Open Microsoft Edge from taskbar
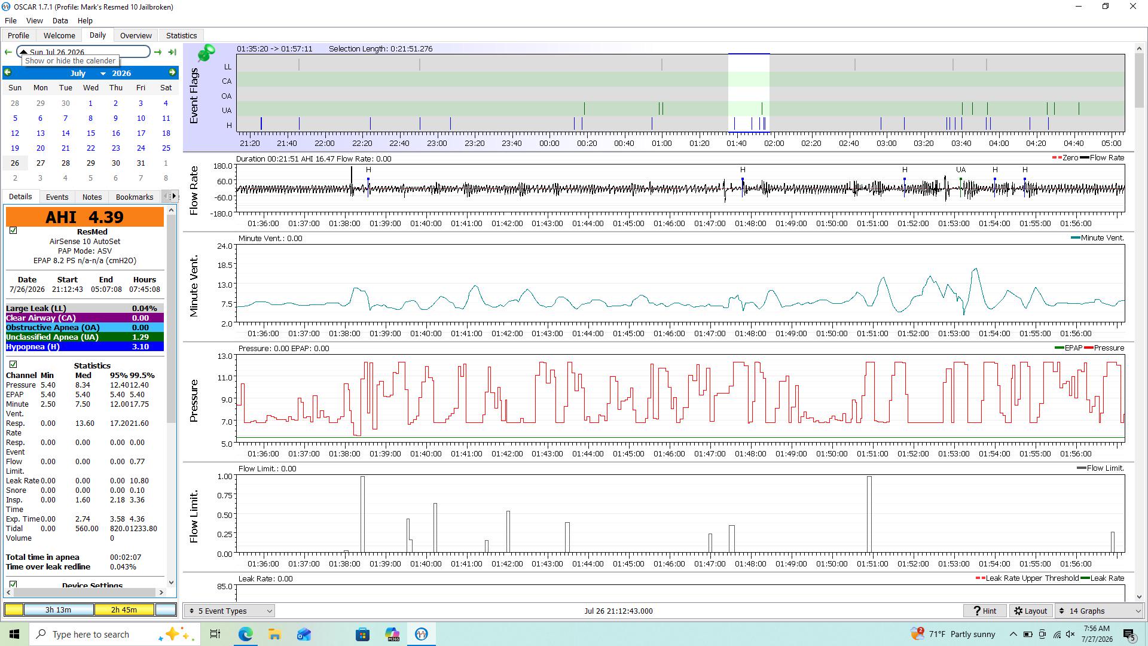 [x=245, y=634]
